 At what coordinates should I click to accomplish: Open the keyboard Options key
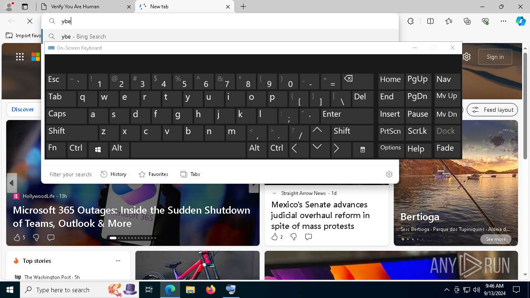(391, 150)
